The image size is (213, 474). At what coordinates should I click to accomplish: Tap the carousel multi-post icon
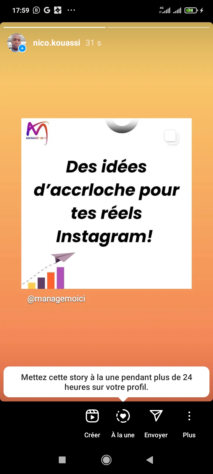pyautogui.click(x=172, y=137)
